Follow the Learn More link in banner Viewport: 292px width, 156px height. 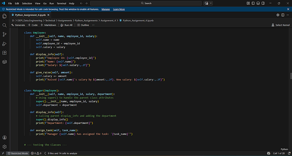(119, 9)
